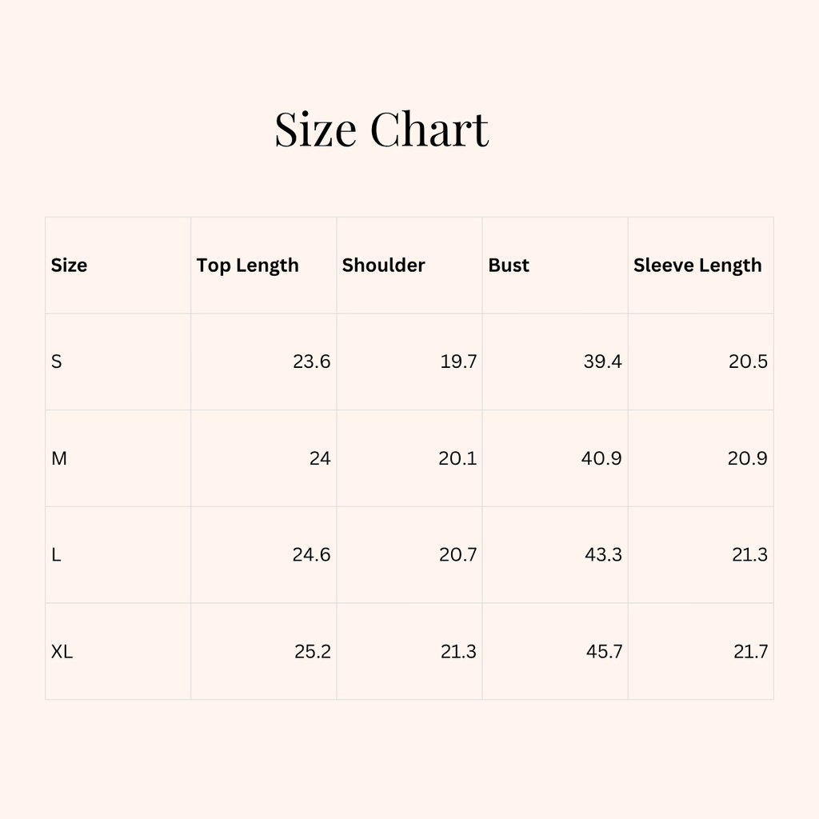Click the M size row label
819x819 pixels.
(58, 459)
